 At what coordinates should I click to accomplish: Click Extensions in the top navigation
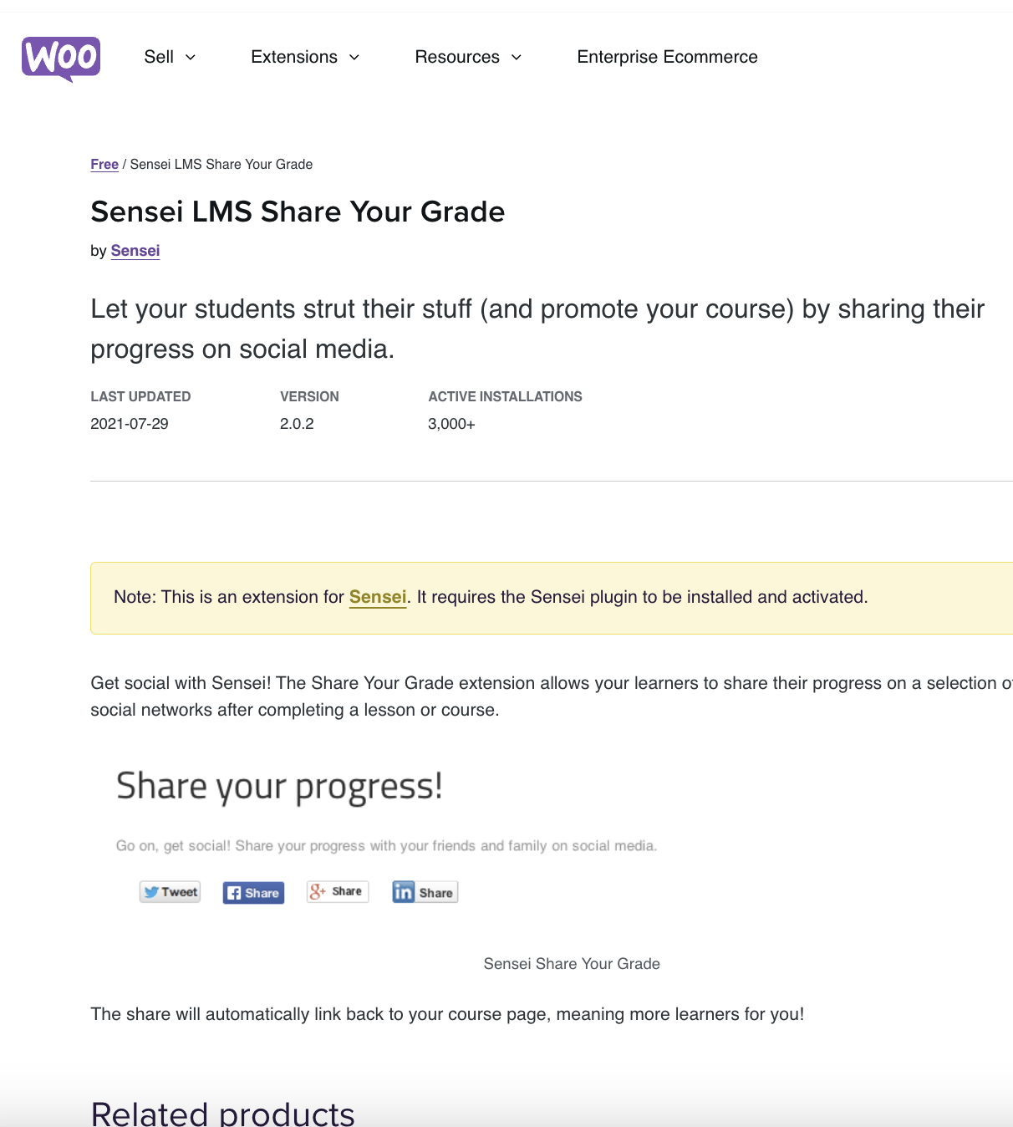pos(293,57)
